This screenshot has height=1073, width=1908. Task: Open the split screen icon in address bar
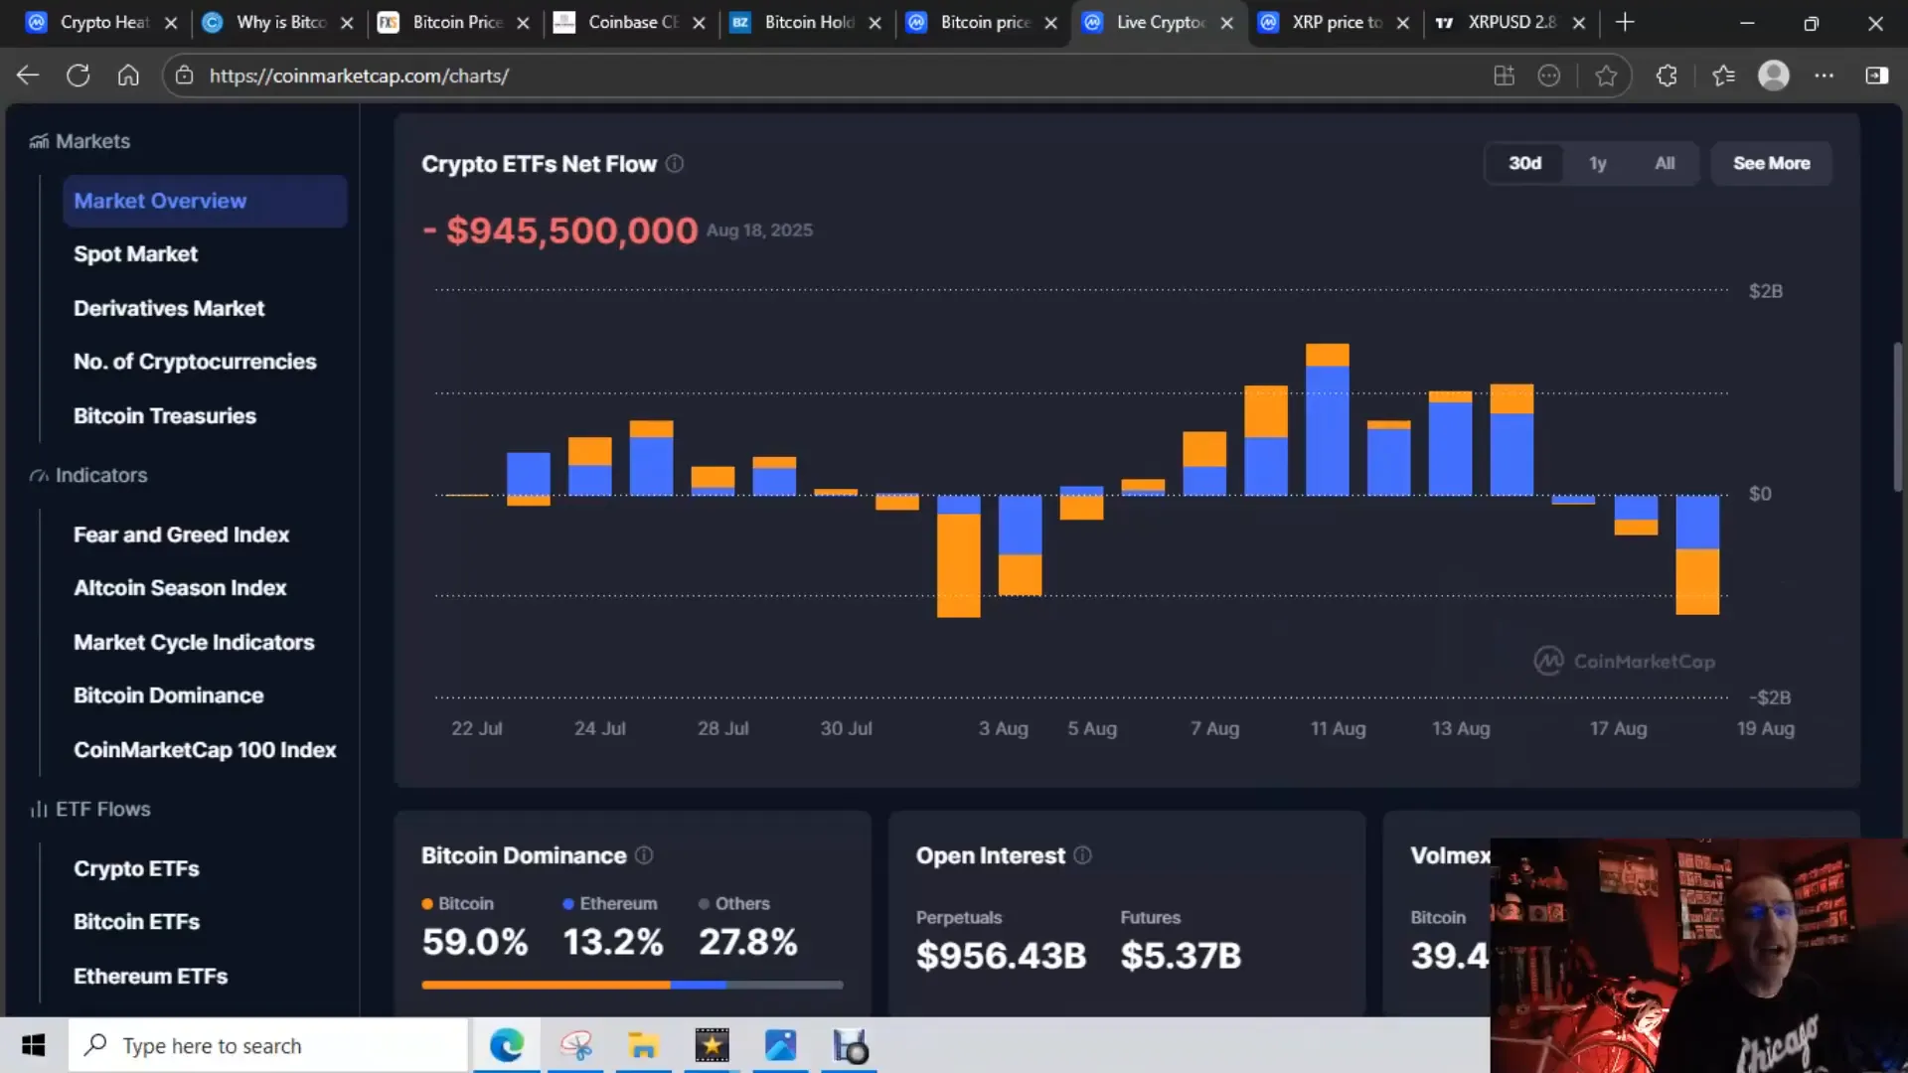(x=1504, y=76)
